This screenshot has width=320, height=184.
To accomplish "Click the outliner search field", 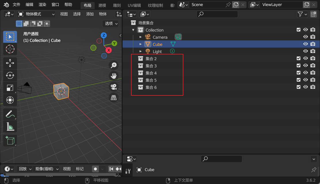I will 217,14.
